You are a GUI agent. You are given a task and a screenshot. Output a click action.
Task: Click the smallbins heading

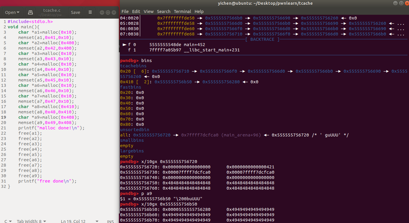pos(132,140)
